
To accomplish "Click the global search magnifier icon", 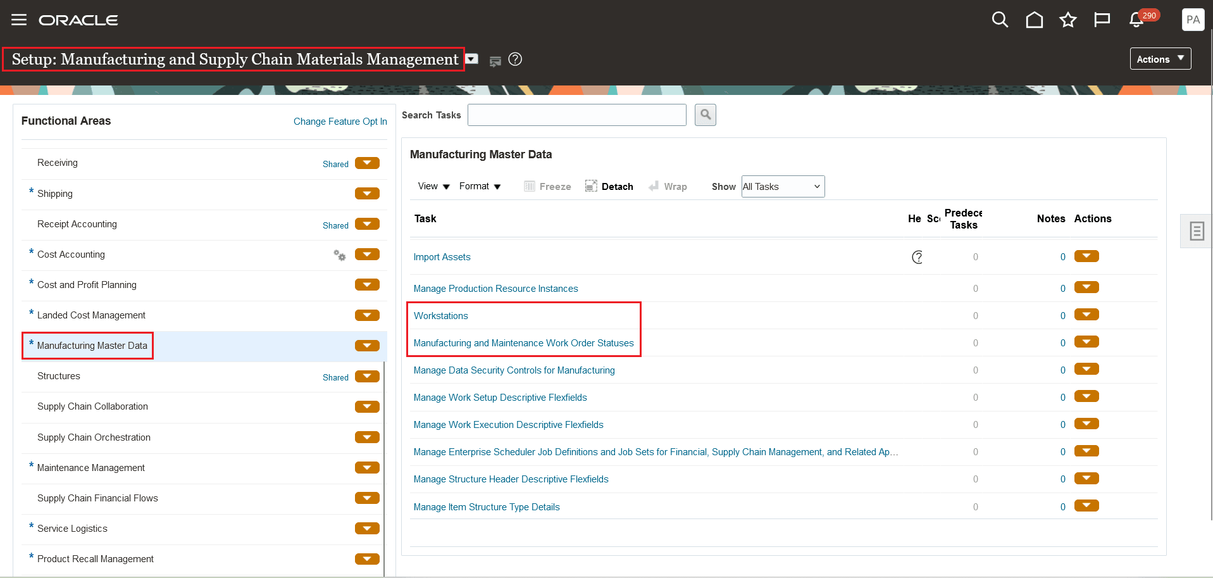I will click(x=1000, y=20).
